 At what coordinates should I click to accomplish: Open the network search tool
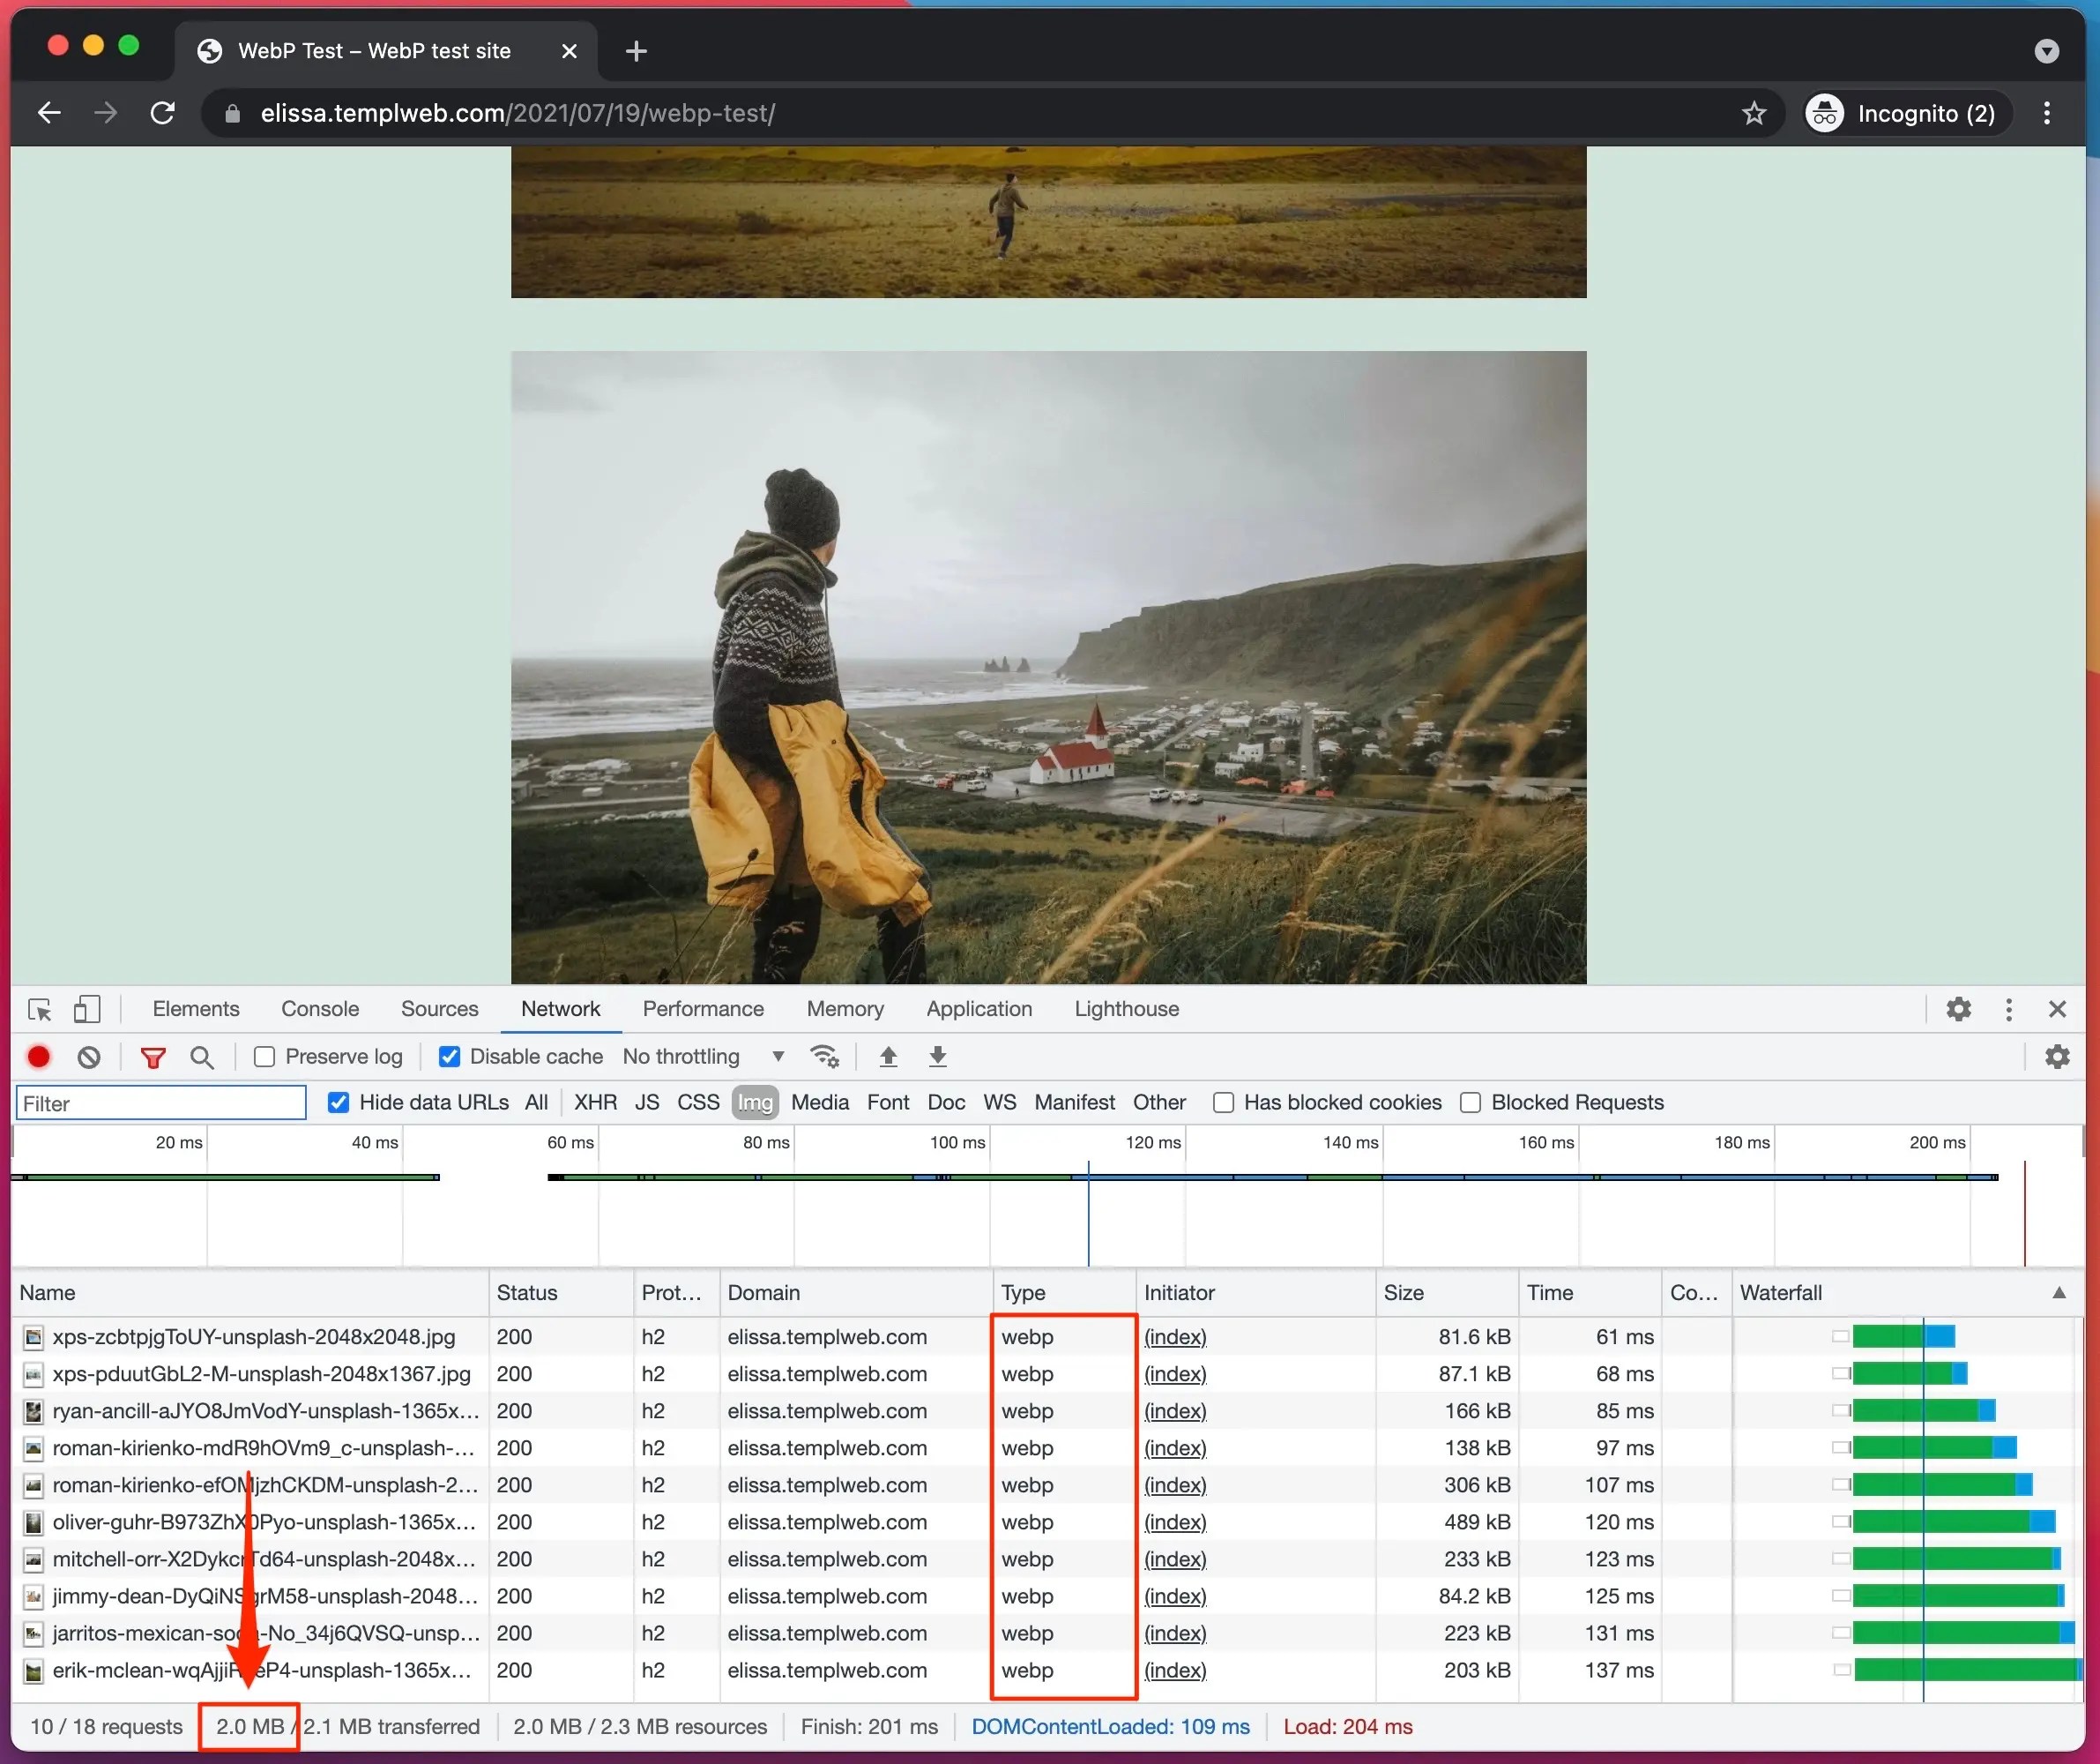point(202,1057)
